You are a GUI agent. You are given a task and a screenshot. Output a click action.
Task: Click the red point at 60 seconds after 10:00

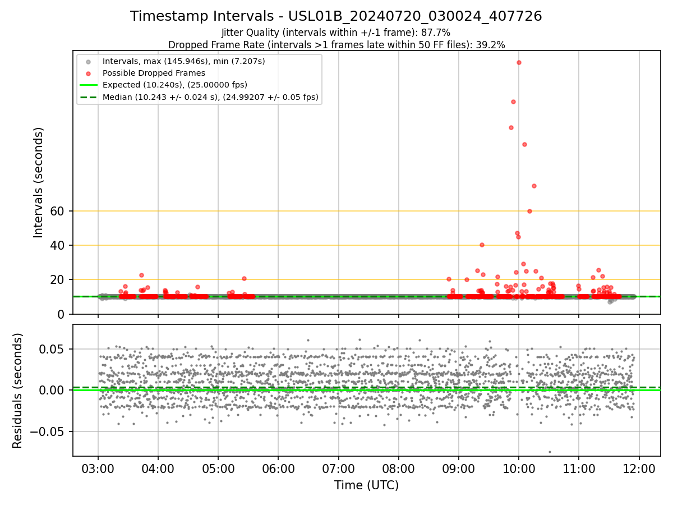pos(529,211)
